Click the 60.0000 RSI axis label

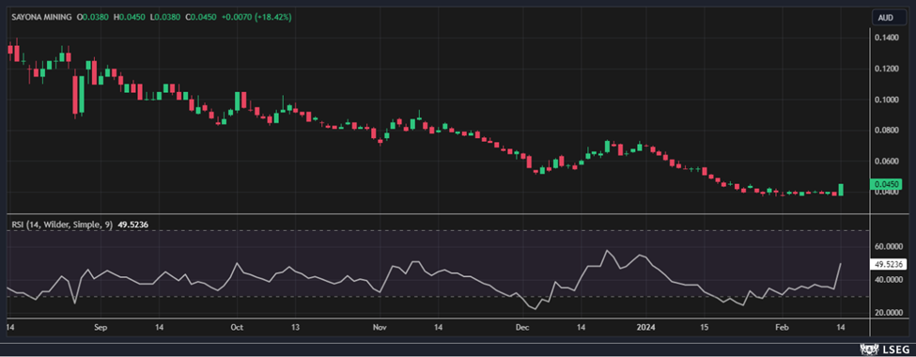coord(888,247)
